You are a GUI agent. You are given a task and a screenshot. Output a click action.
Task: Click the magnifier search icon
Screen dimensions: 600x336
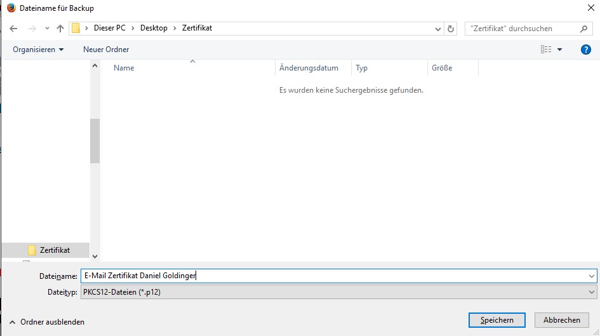tap(583, 29)
